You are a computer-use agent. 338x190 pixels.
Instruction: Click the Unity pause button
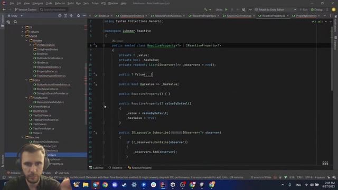tap(232, 9)
